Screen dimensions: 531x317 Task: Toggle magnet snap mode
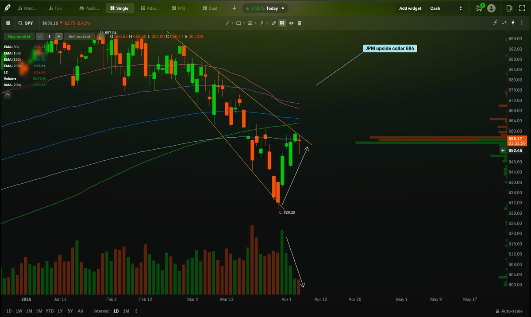(x=282, y=23)
